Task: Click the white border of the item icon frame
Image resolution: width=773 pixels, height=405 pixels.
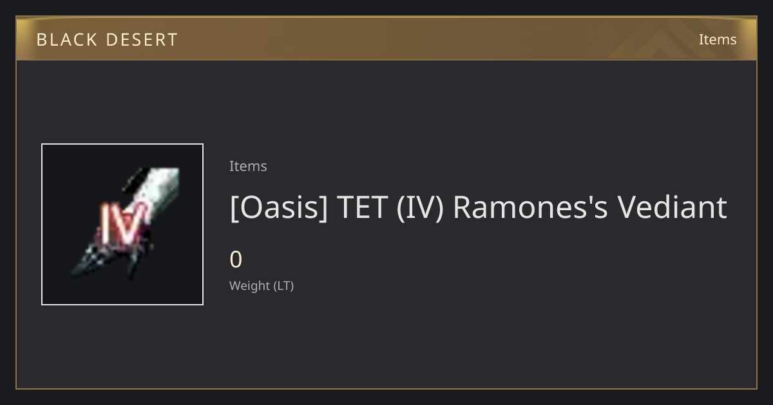Action: pos(122,144)
